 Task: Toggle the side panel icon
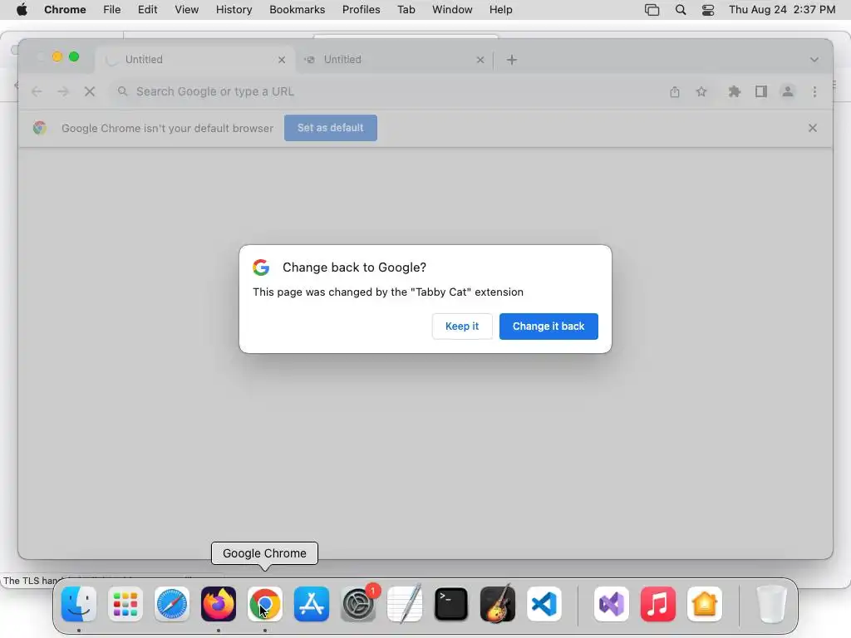click(761, 91)
